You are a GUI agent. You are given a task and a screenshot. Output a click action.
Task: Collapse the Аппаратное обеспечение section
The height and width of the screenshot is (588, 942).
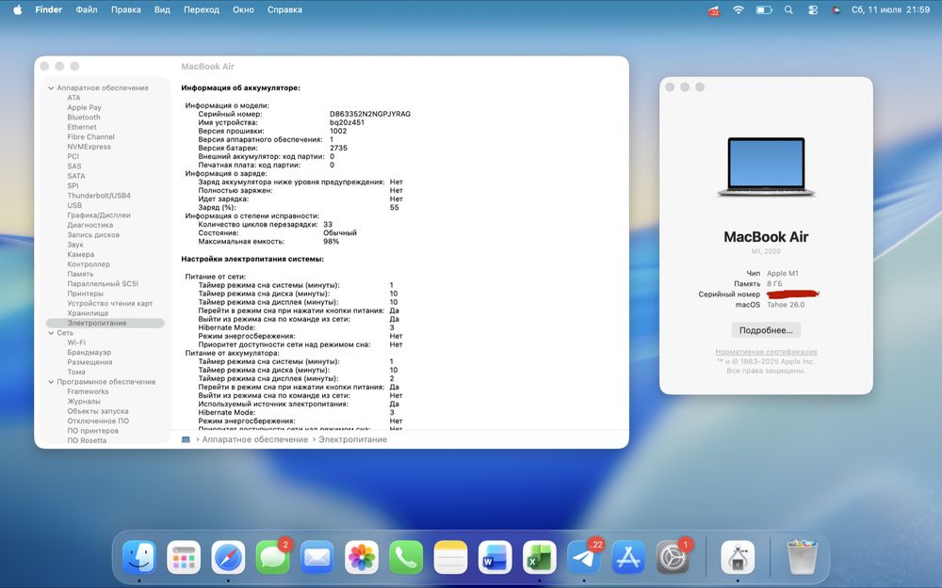click(51, 87)
